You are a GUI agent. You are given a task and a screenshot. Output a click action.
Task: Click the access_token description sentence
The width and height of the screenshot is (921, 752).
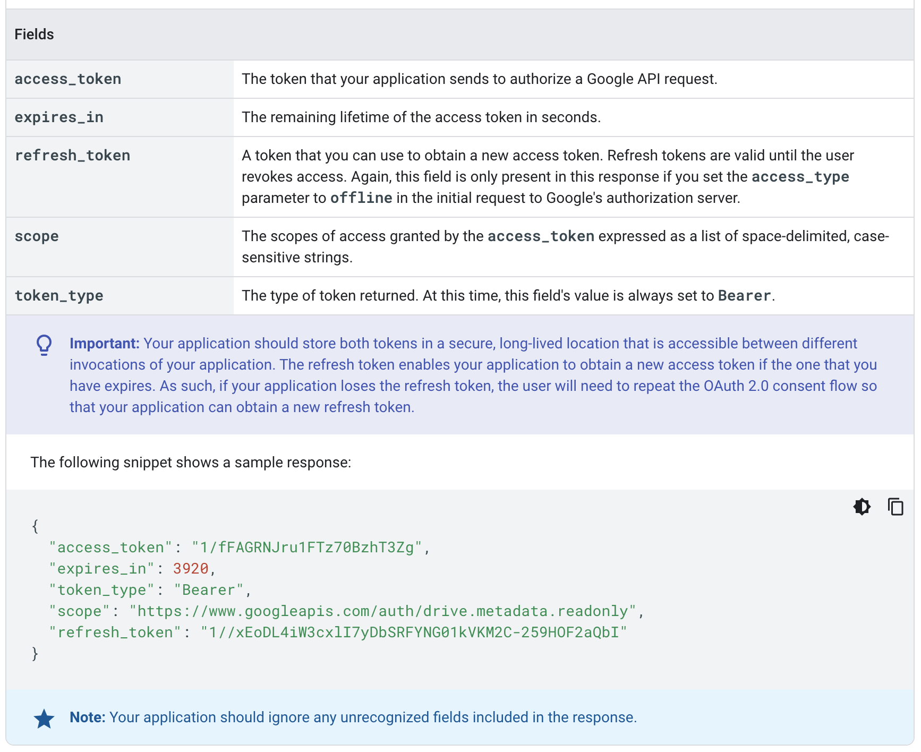[480, 79]
